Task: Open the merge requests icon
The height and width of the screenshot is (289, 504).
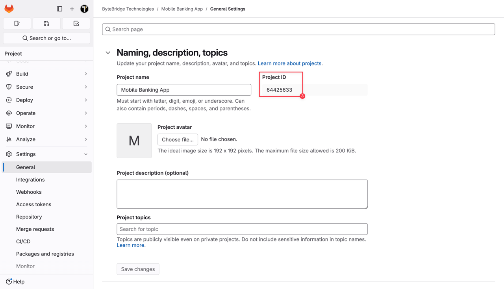Action: 46,23
